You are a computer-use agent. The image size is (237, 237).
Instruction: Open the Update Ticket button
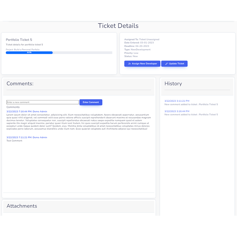click(x=174, y=64)
